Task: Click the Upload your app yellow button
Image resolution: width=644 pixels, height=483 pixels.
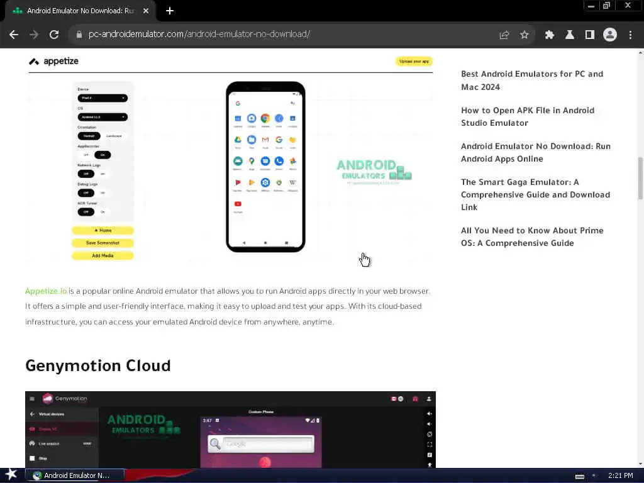Action: click(414, 61)
